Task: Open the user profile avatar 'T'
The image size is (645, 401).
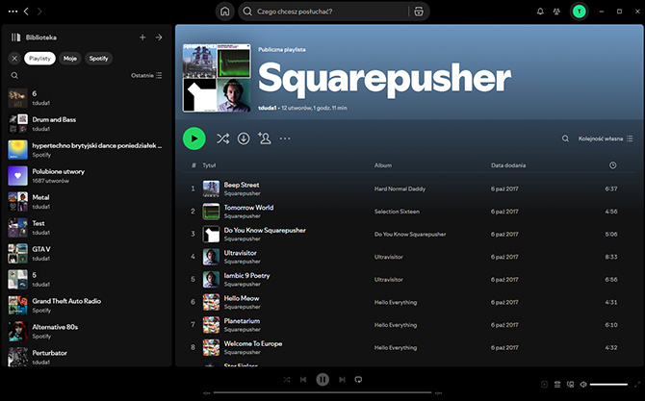Action: [x=580, y=12]
